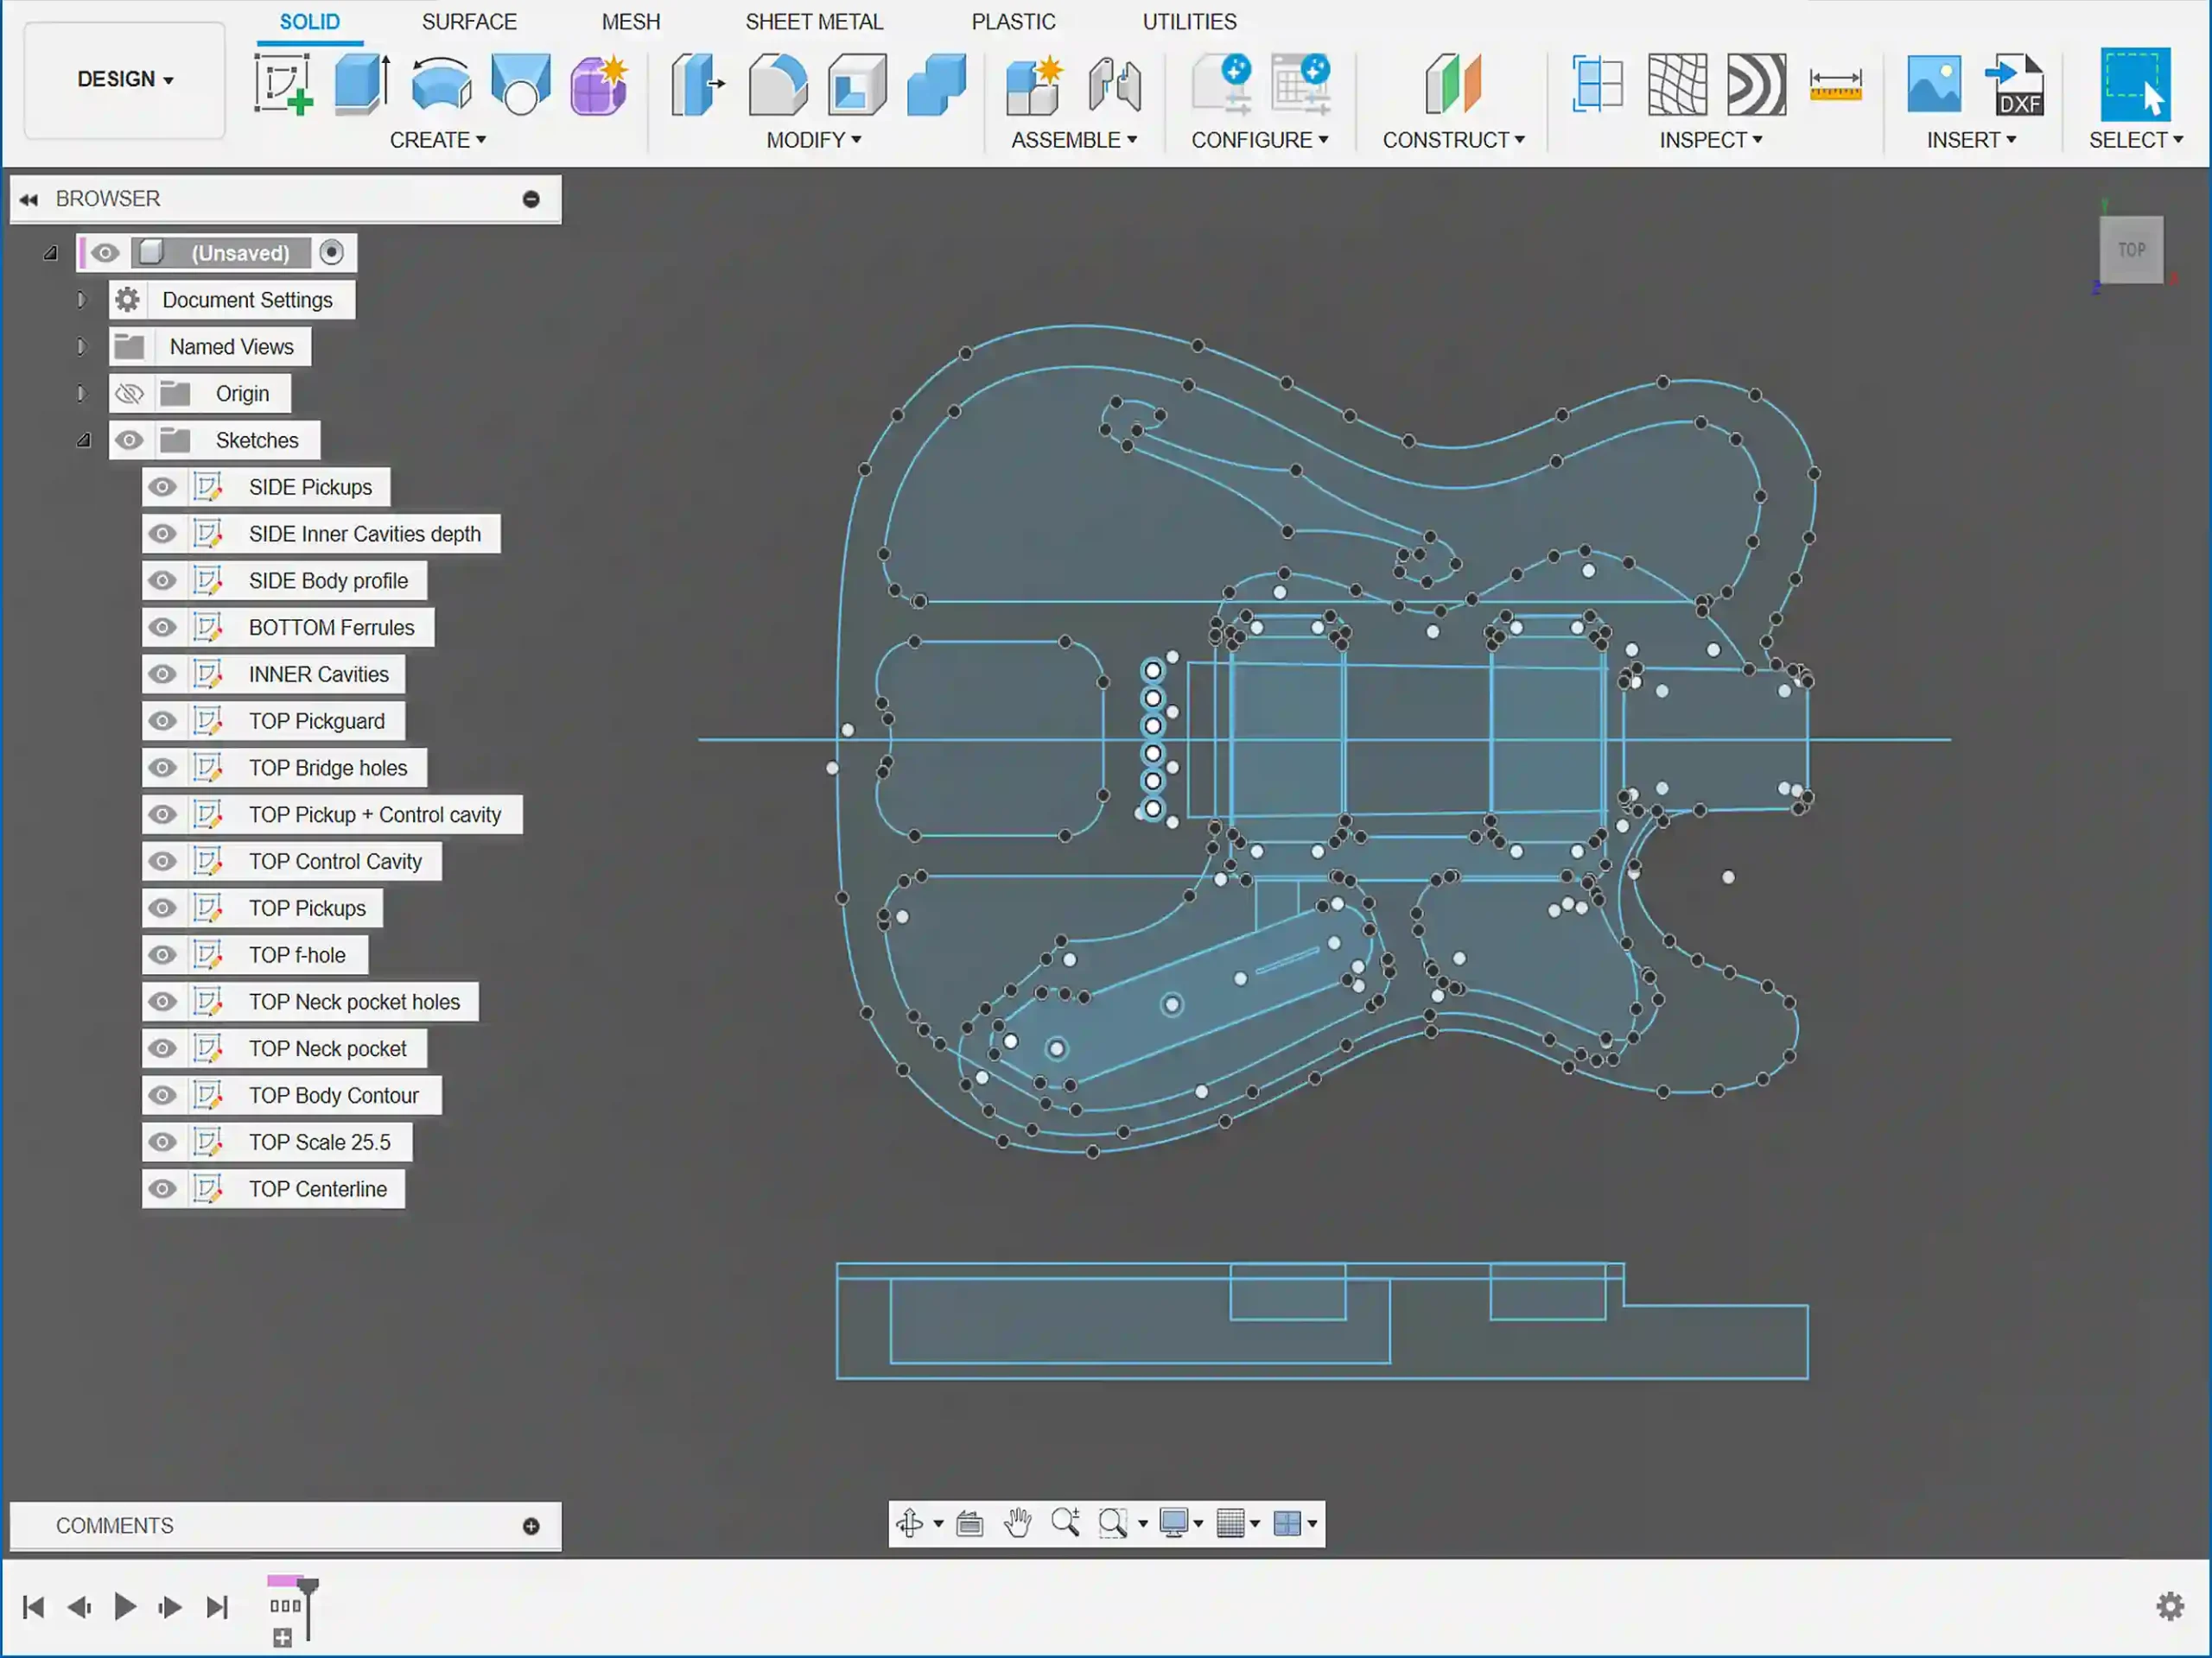The height and width of the screenshot is (1658, 2212).
Task: Click the Offset Plane construct icon
Action: click(x=1453, y=84)
